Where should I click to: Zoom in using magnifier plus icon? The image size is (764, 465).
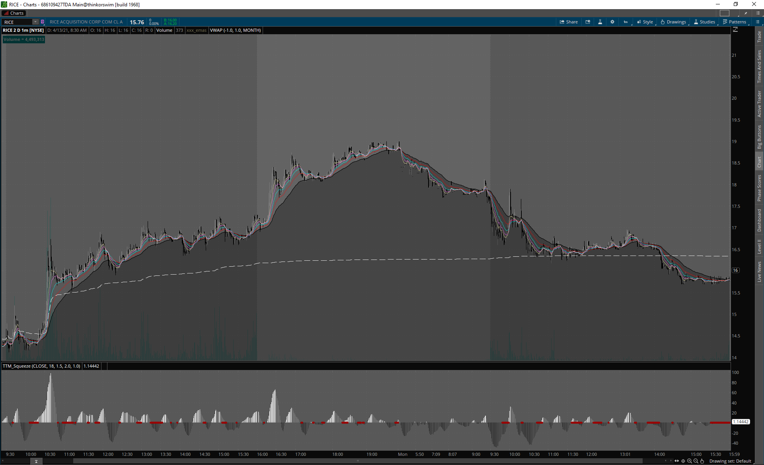(x=690, y=461)
